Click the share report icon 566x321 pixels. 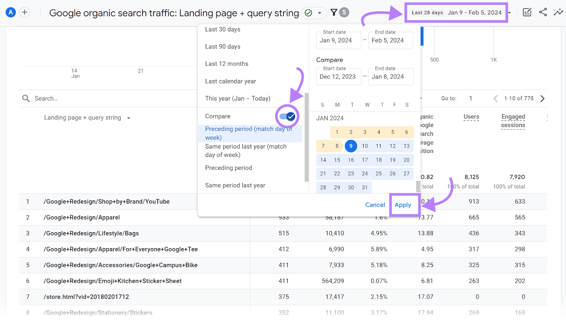click(543, 12)
